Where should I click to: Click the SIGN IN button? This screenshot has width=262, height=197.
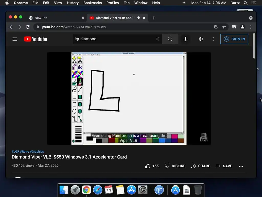click(234, 39)
